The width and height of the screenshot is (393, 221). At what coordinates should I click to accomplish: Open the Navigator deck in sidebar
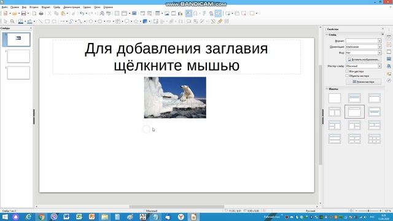tap(389, 80)
